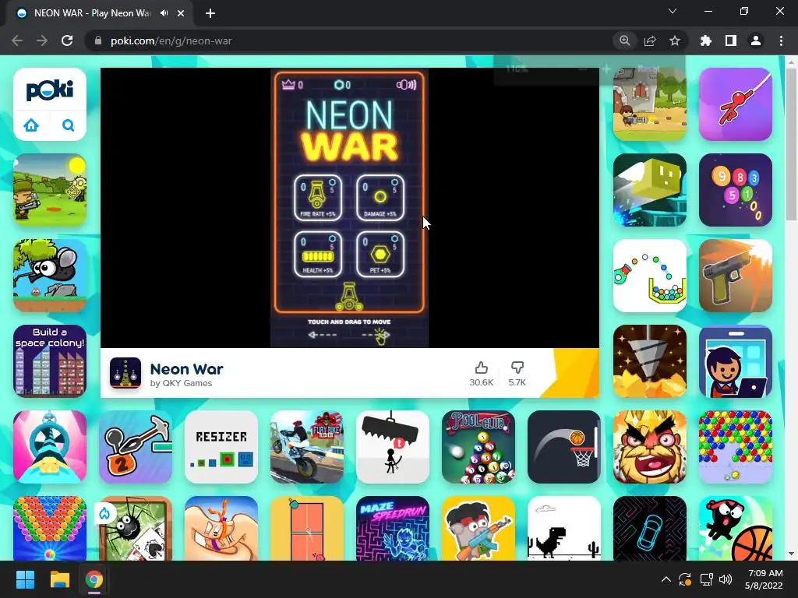Open File Explorer from the taskbar
This screenshot has width=798, height=598.
(x=59, y=579)
